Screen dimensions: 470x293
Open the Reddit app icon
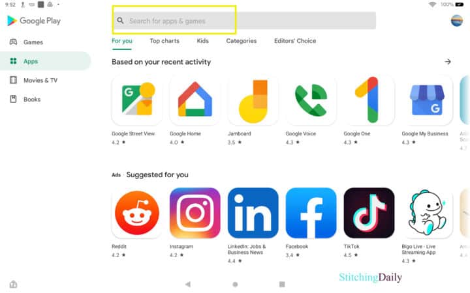point(137,213)
